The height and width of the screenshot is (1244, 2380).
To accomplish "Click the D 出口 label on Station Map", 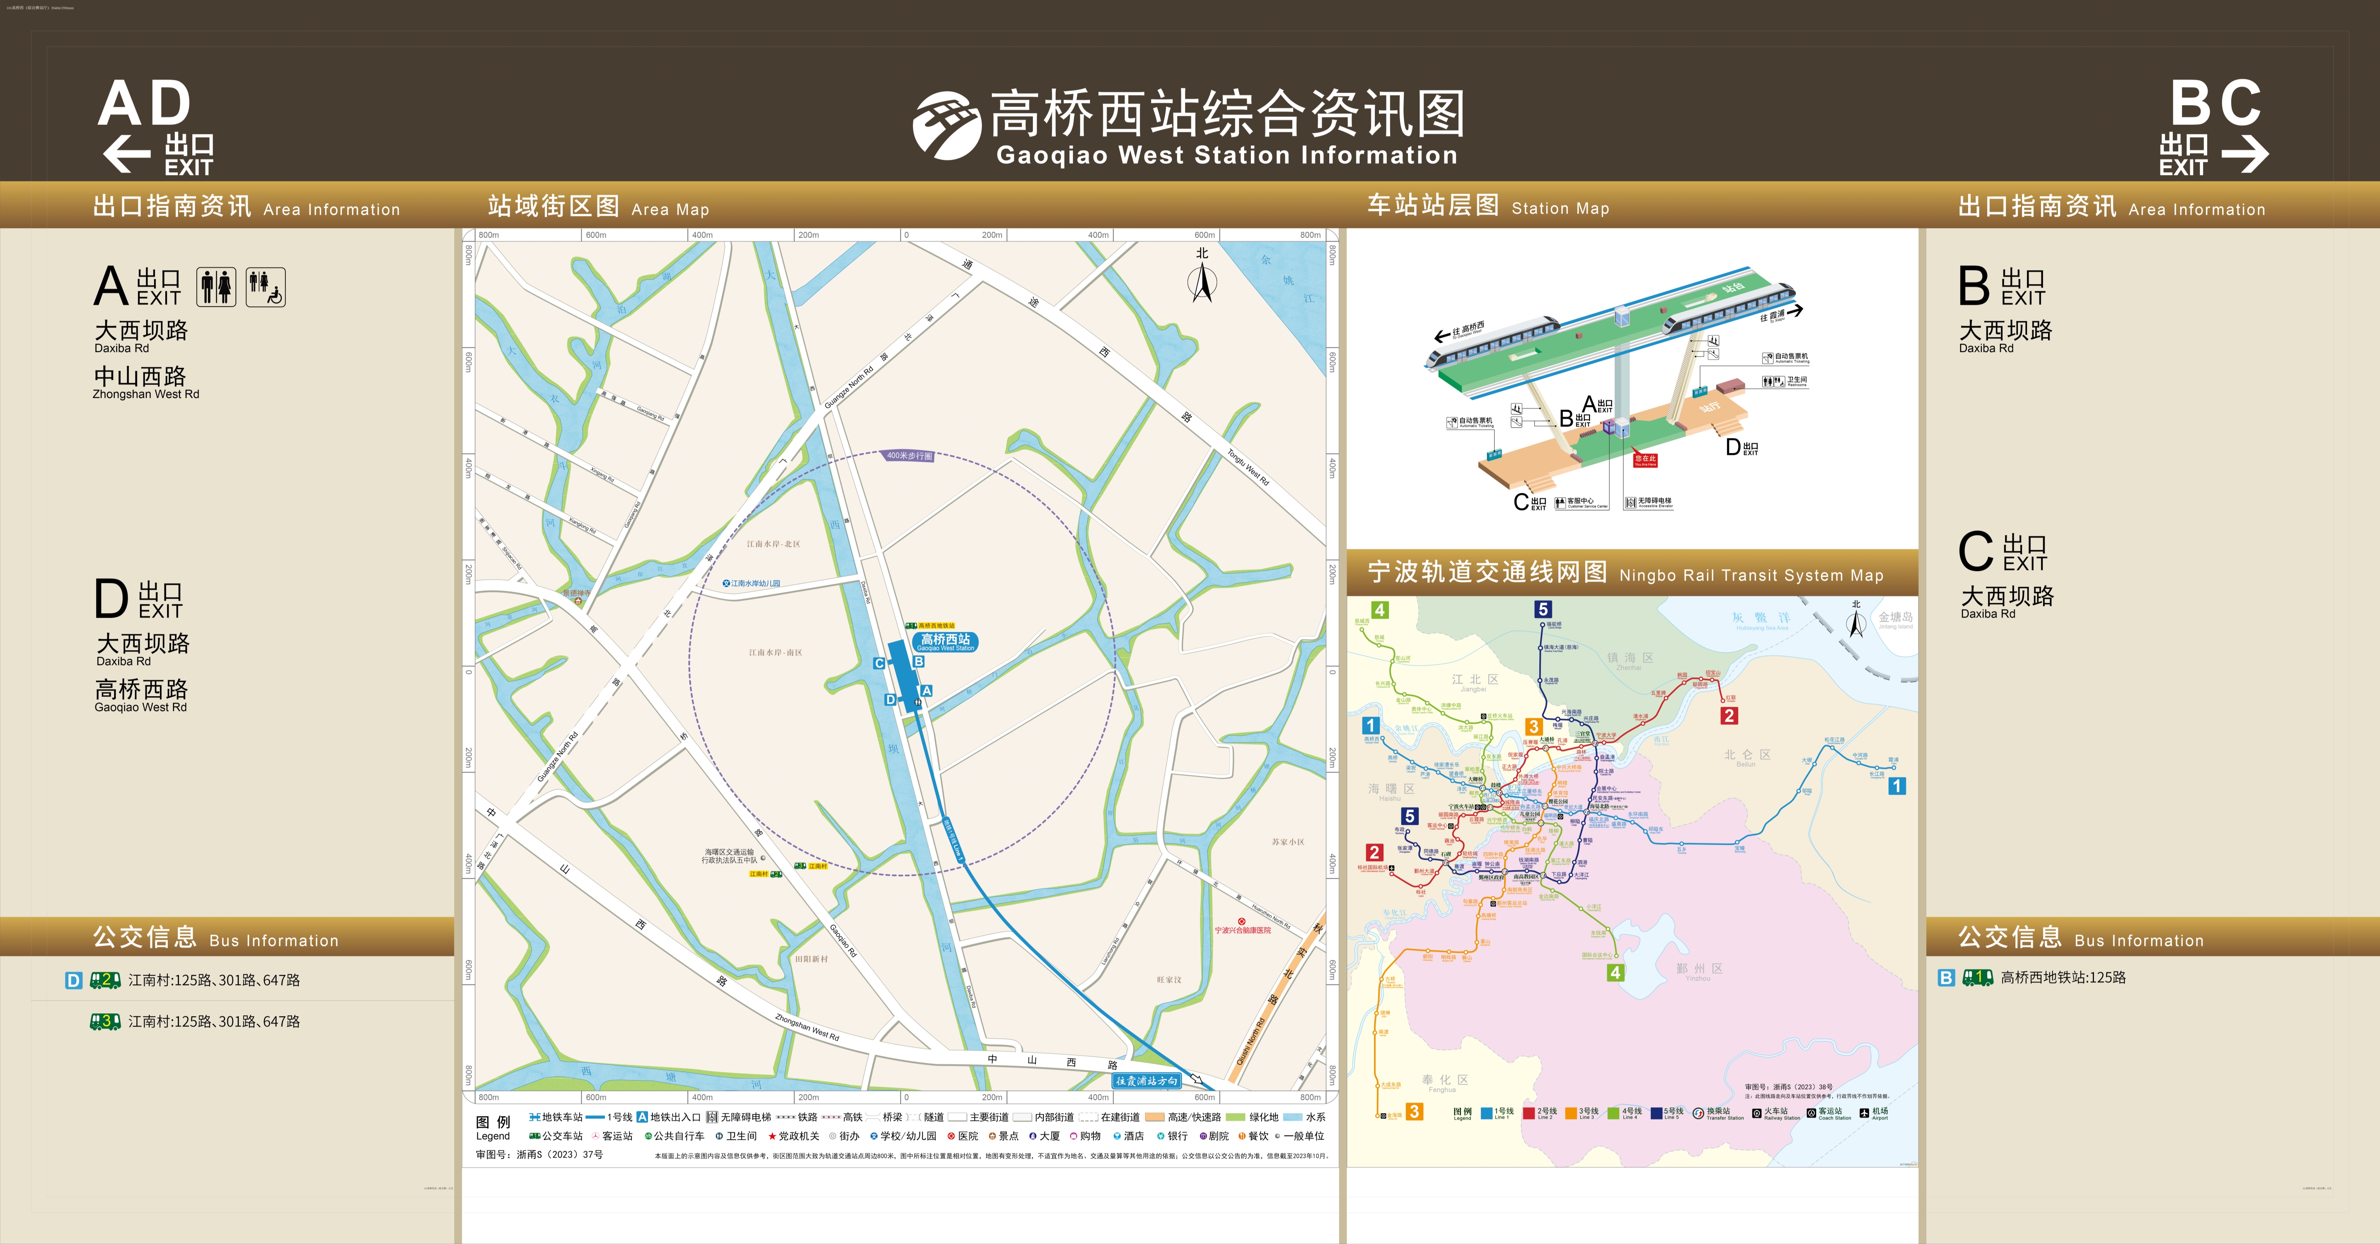I will (1742, 447).
